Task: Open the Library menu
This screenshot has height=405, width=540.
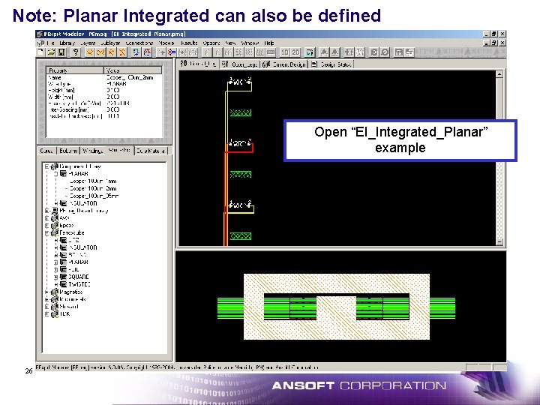Action: point(67,43)
